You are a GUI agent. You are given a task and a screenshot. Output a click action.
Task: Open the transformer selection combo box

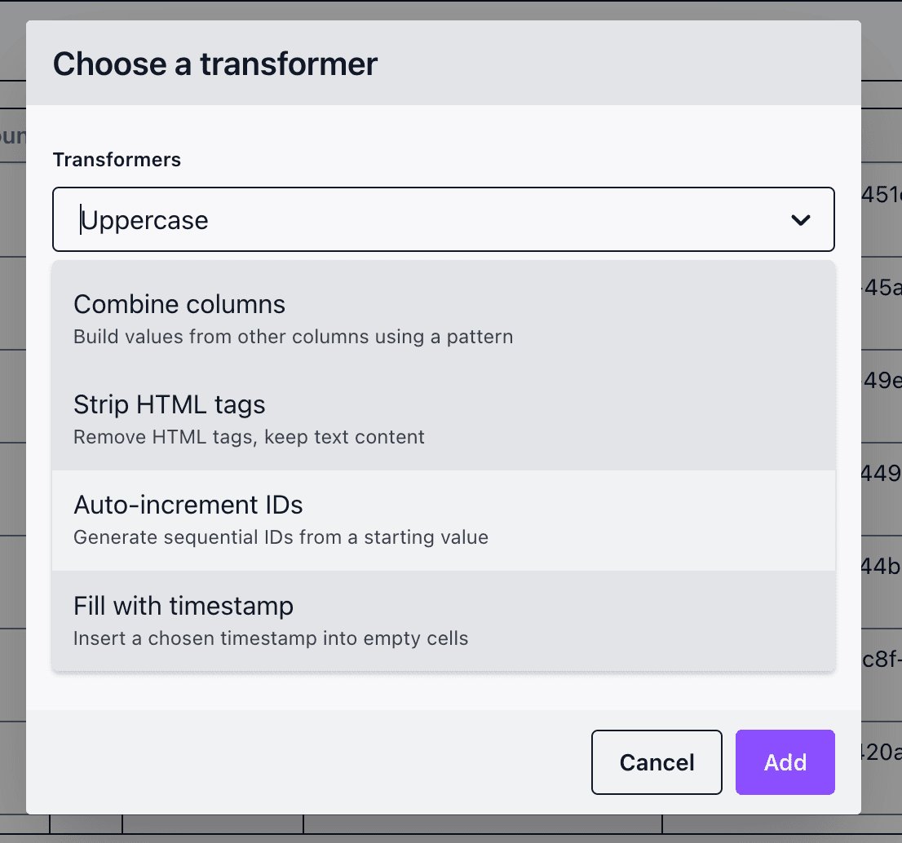tap(444, 219)
